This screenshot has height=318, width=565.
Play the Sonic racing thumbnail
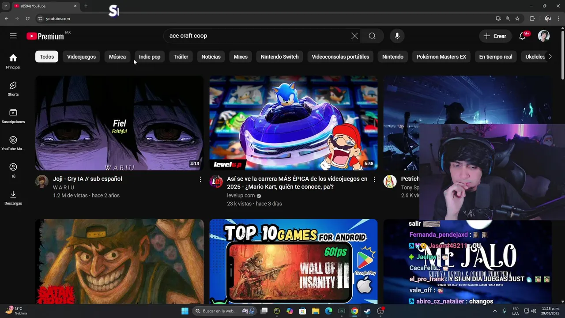[294, 123]
